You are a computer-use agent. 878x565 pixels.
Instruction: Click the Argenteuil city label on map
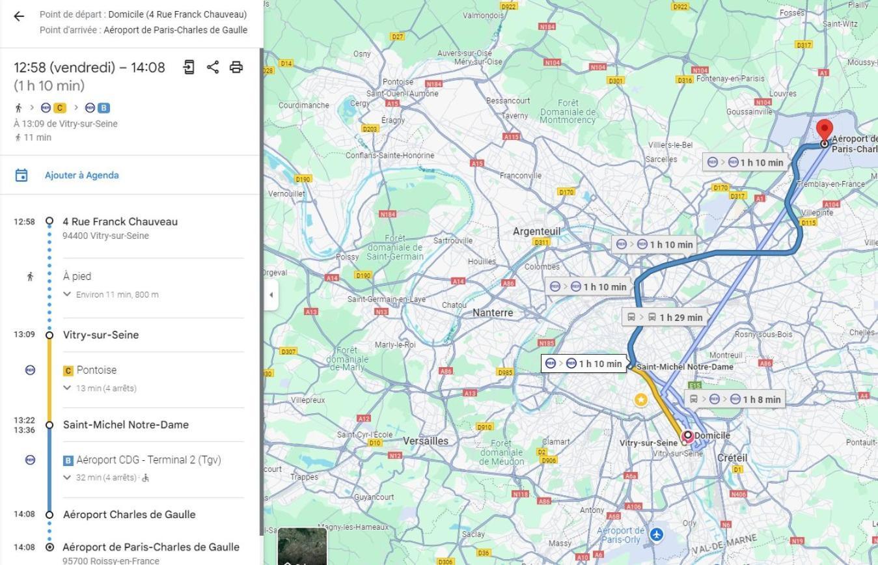click(x=536, y=231)
